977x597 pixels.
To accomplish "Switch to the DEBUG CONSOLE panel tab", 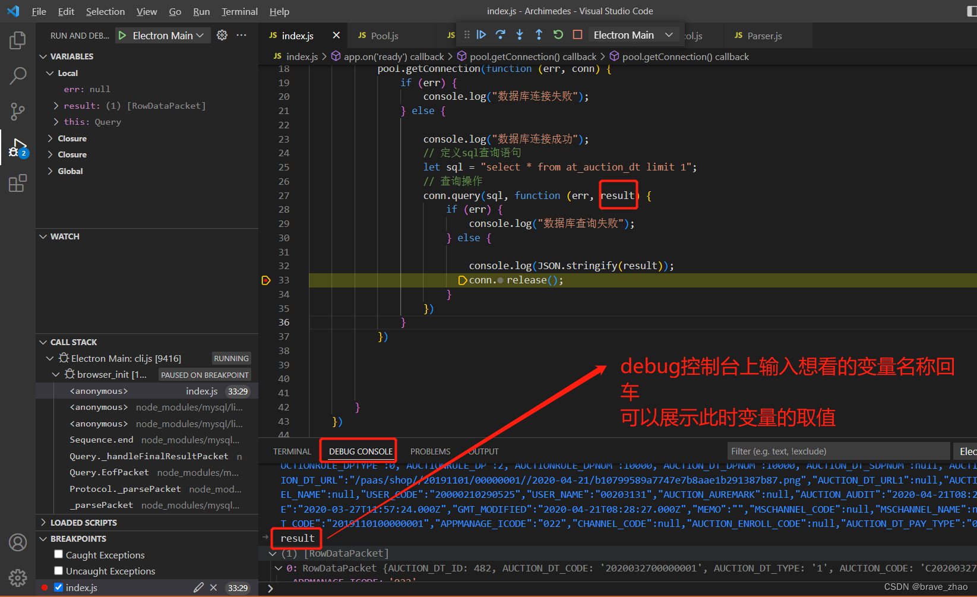I will 361,451.
